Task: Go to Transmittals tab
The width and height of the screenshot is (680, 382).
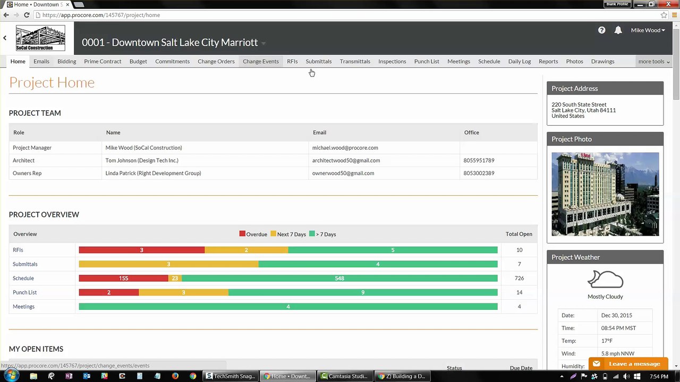Action: [x=355, y=62]
